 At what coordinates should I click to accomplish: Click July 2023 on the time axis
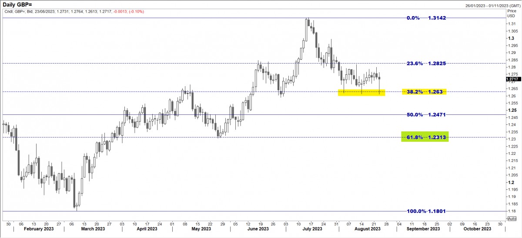coord(312,229)
